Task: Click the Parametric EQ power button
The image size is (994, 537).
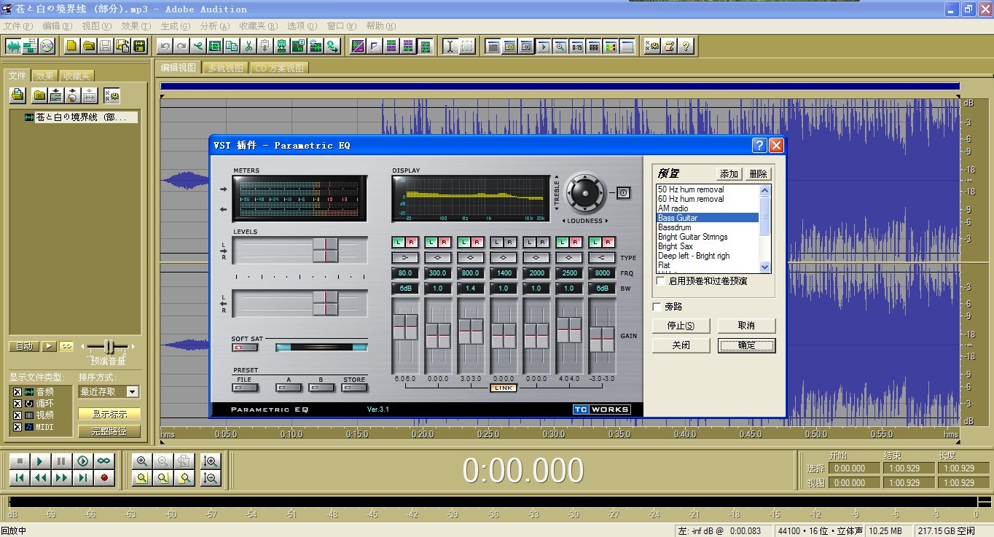Action: click(624, 192)
